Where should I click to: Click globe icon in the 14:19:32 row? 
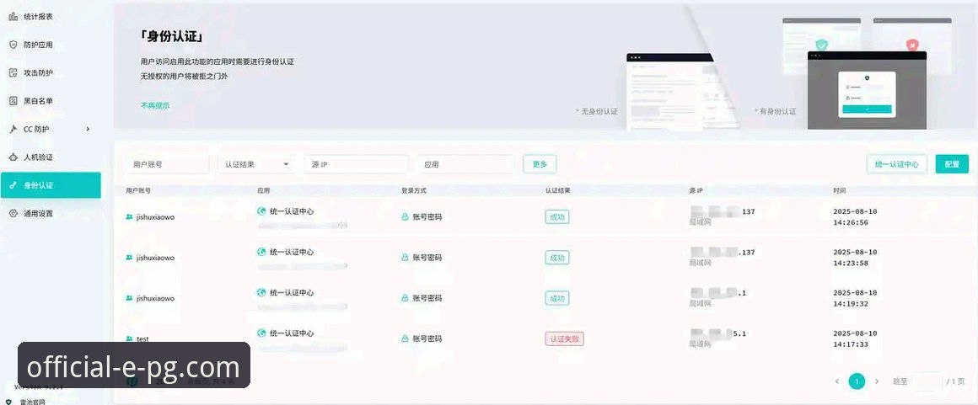[261, 292]
